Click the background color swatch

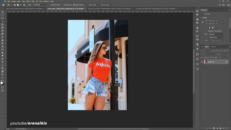tap(3, 84)
